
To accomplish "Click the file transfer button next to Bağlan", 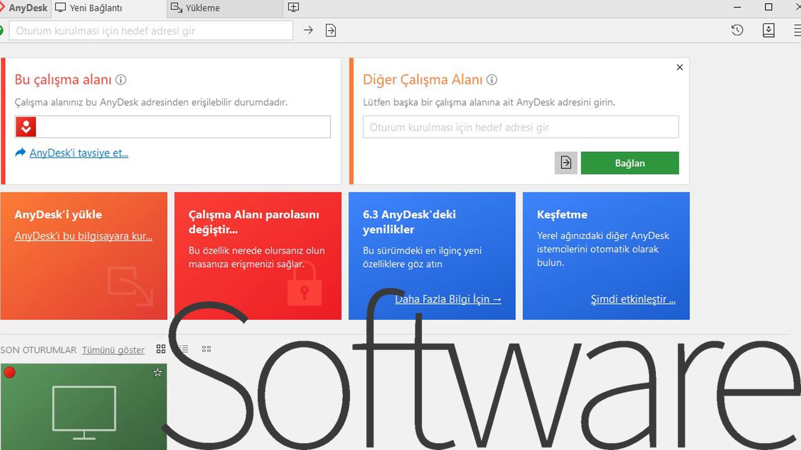I will (x=566, y=162).
